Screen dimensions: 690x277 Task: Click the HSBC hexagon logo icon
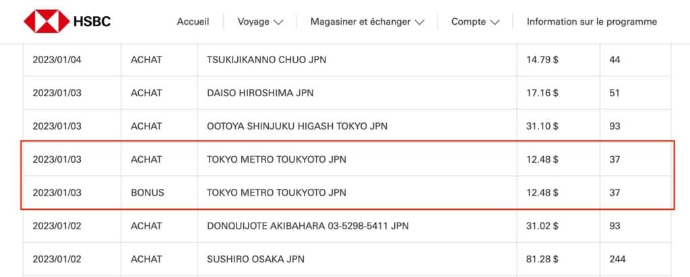coord(46,22)
